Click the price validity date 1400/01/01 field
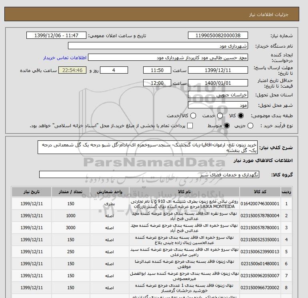The height and width of the screenshot is (298, 308). click(218, 83)
